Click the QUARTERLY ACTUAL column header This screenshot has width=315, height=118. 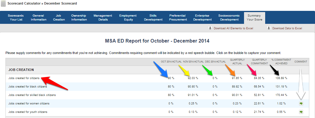[x=237, y=62]
